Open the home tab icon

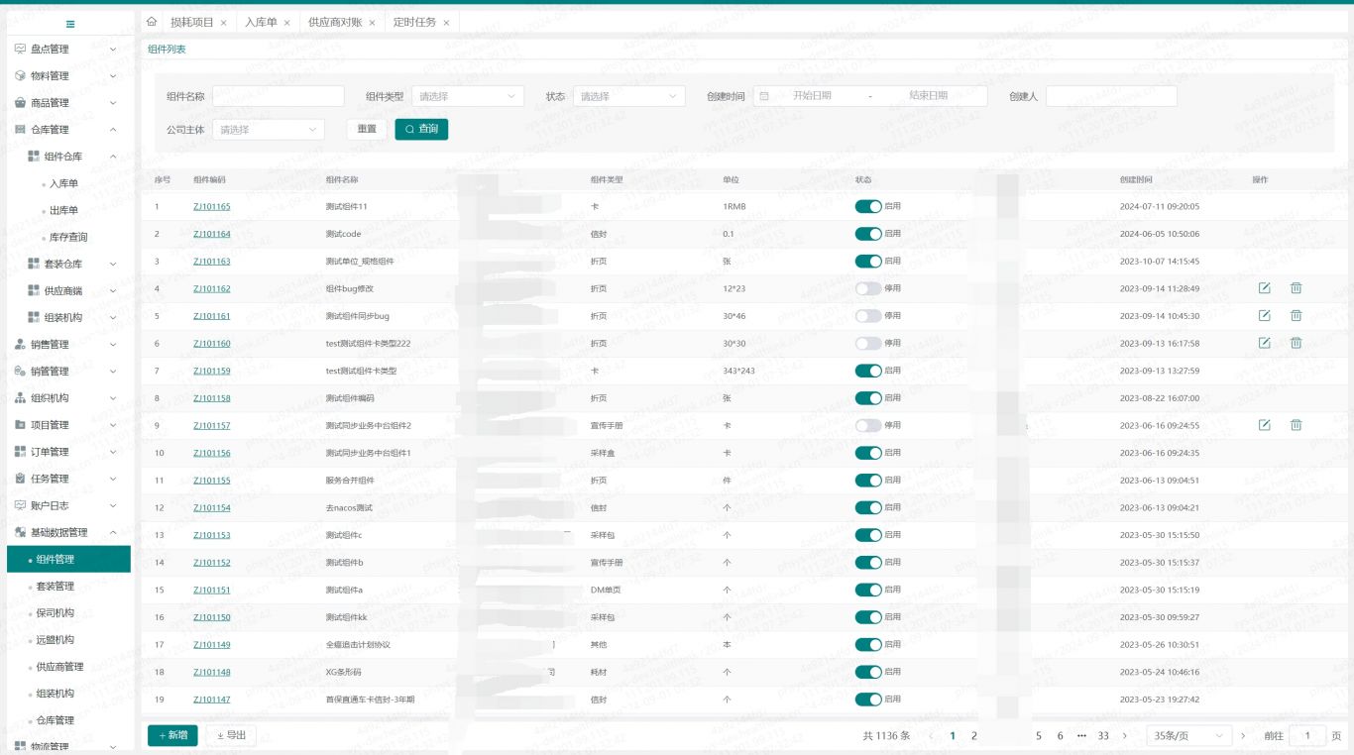click(152, 22)
